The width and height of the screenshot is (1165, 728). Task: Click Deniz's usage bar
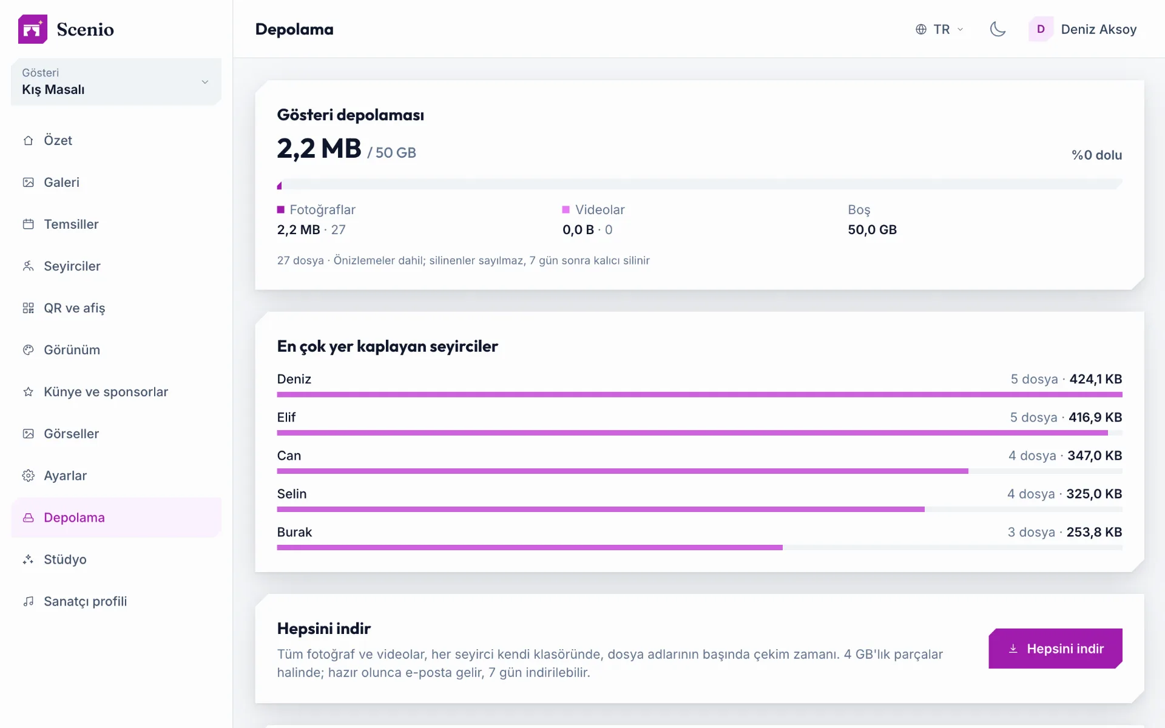pyautogui.click(x=700, y=394)
